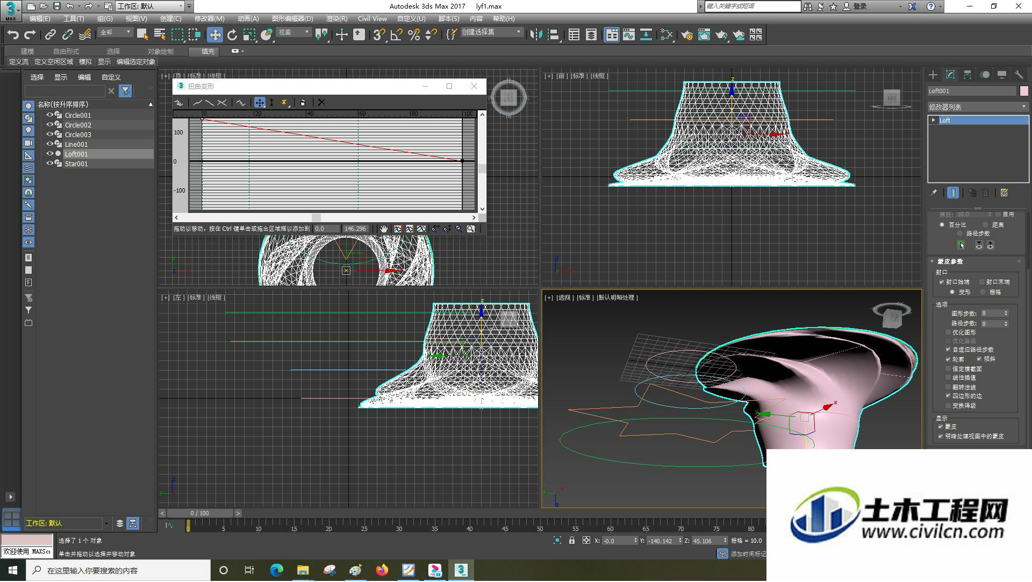
Task: Open the Hierarchy command panel tab
Action: pyautogui.click(x=967, y=75)
